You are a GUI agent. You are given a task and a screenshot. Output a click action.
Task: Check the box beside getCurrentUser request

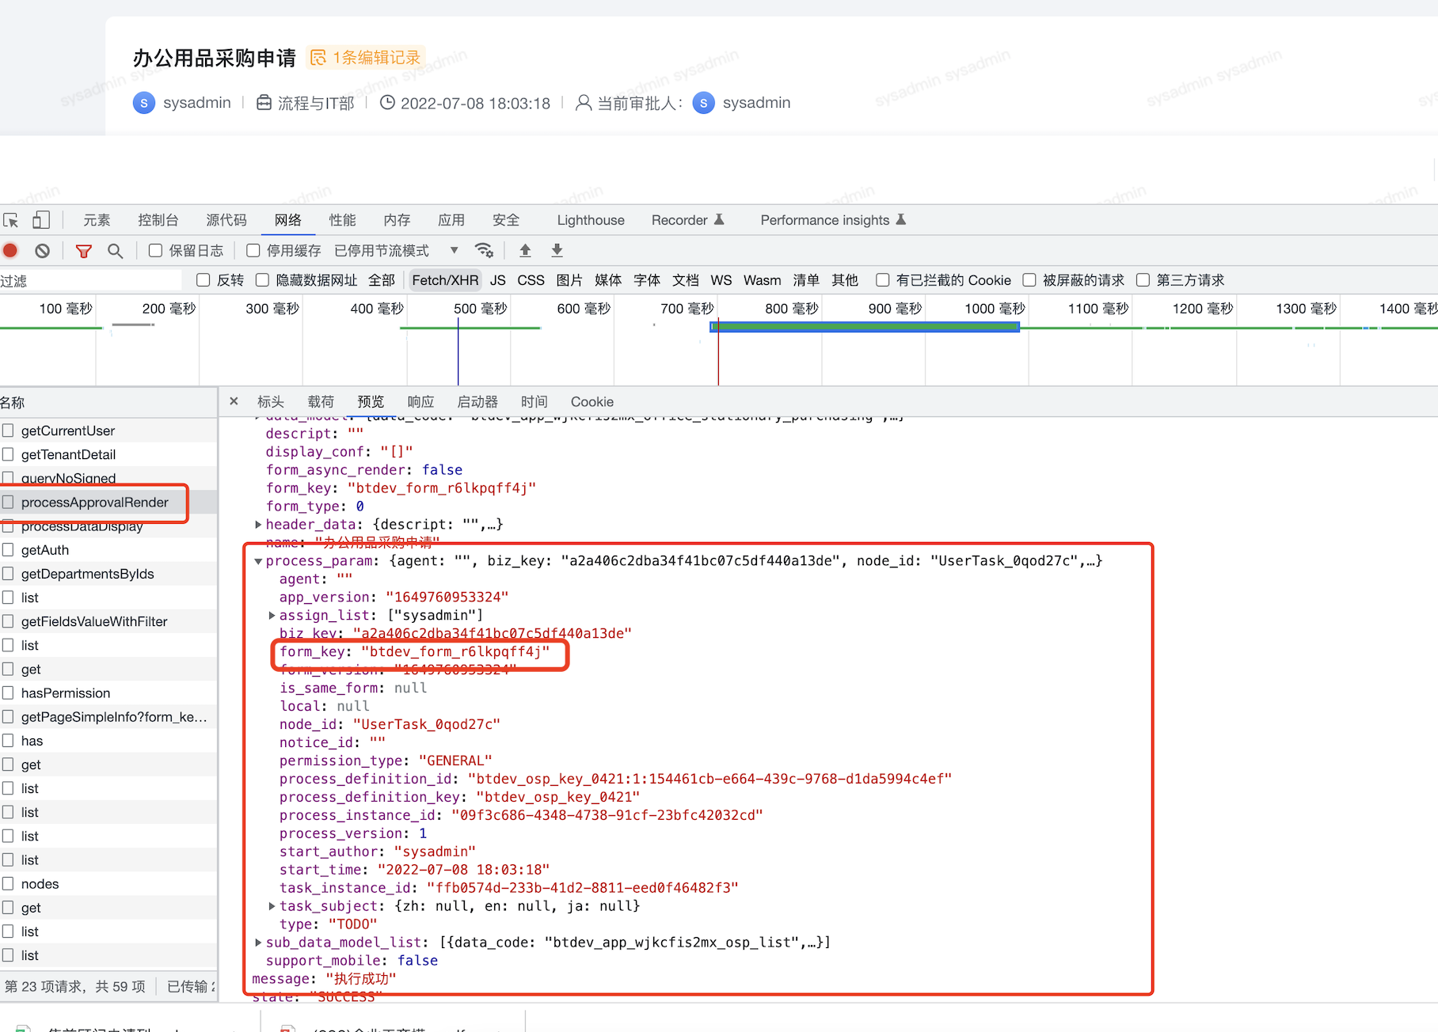[8, 431]
